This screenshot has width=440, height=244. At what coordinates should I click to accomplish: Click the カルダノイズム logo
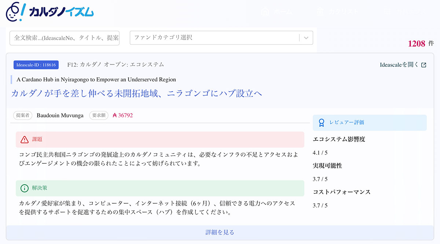pyautogui.click(x=50, y=11)
